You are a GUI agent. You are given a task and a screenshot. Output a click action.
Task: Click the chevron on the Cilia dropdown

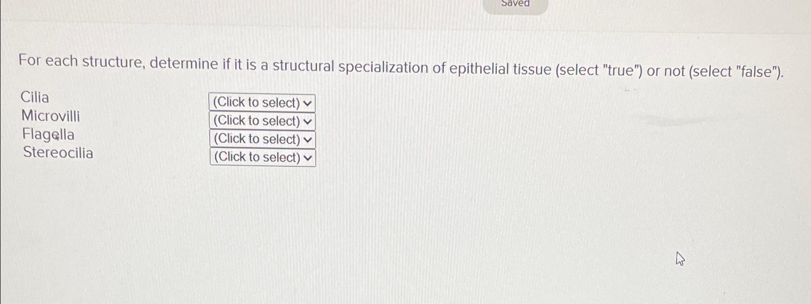pos(307,102)
